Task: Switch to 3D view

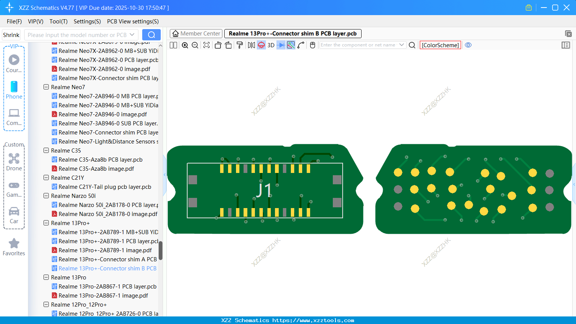Action: (x=271, y=45)
